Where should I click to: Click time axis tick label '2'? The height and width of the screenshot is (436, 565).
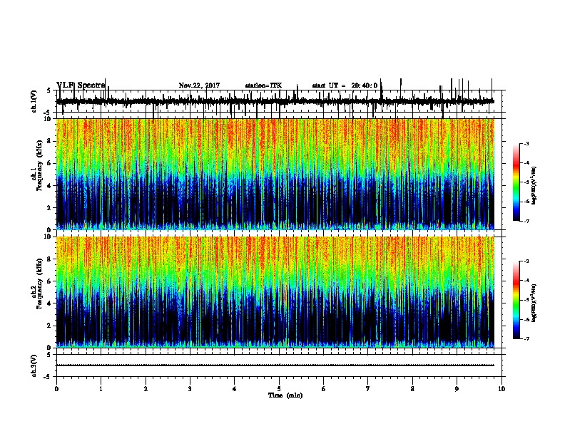coord(146,389)
